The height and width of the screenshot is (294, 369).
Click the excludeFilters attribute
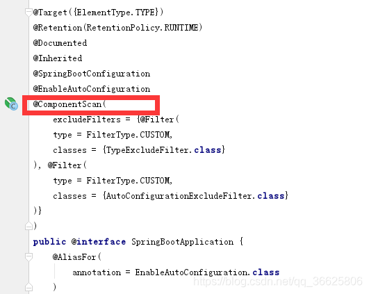click(x=87, y=120)
